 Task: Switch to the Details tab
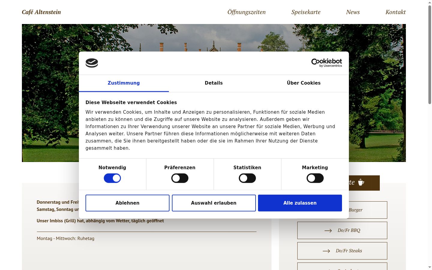point(214,83)
